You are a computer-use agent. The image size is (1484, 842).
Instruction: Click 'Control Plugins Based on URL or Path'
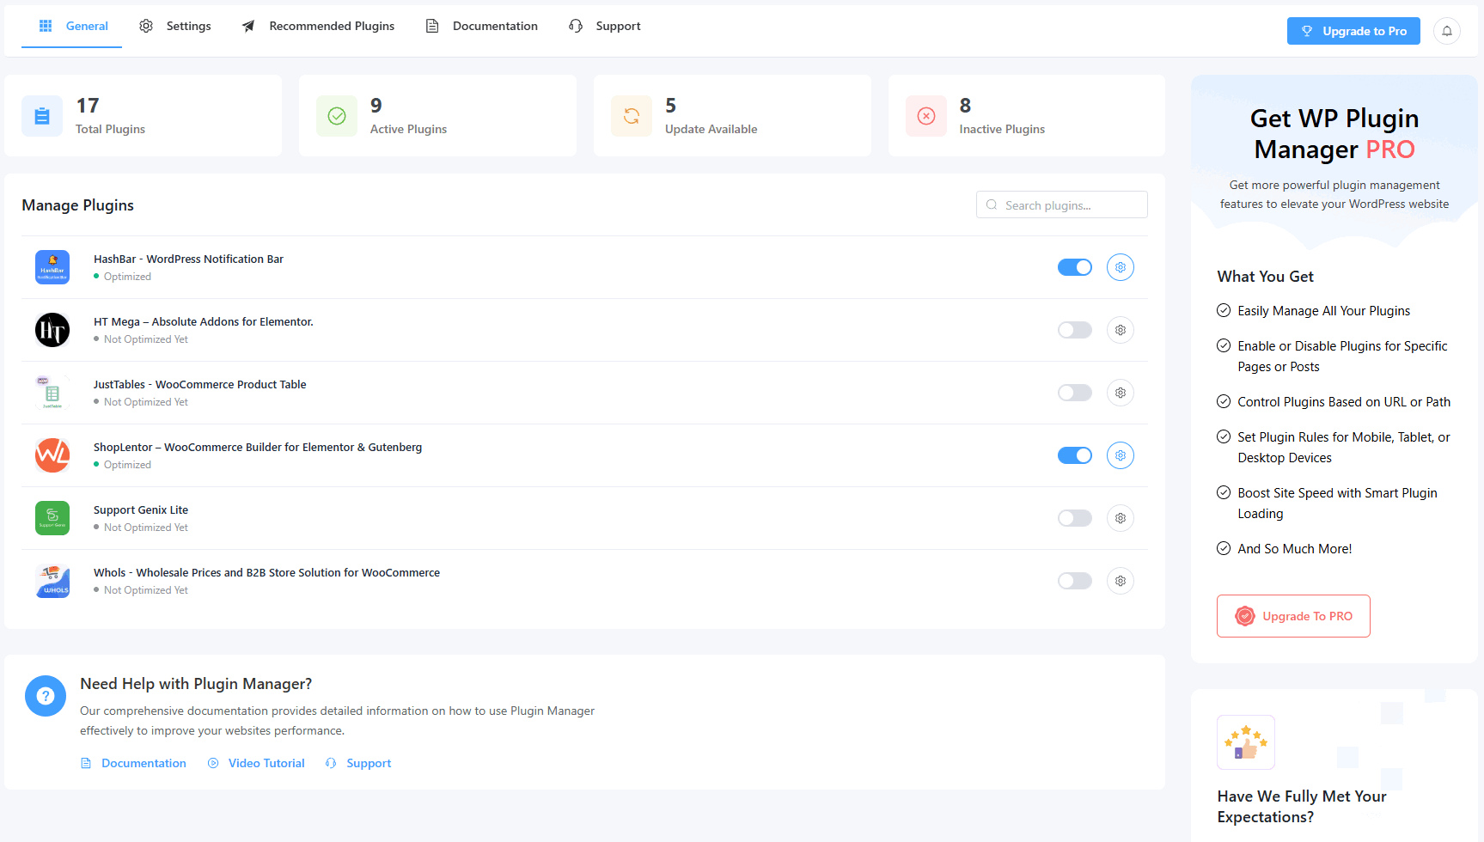1344,402
